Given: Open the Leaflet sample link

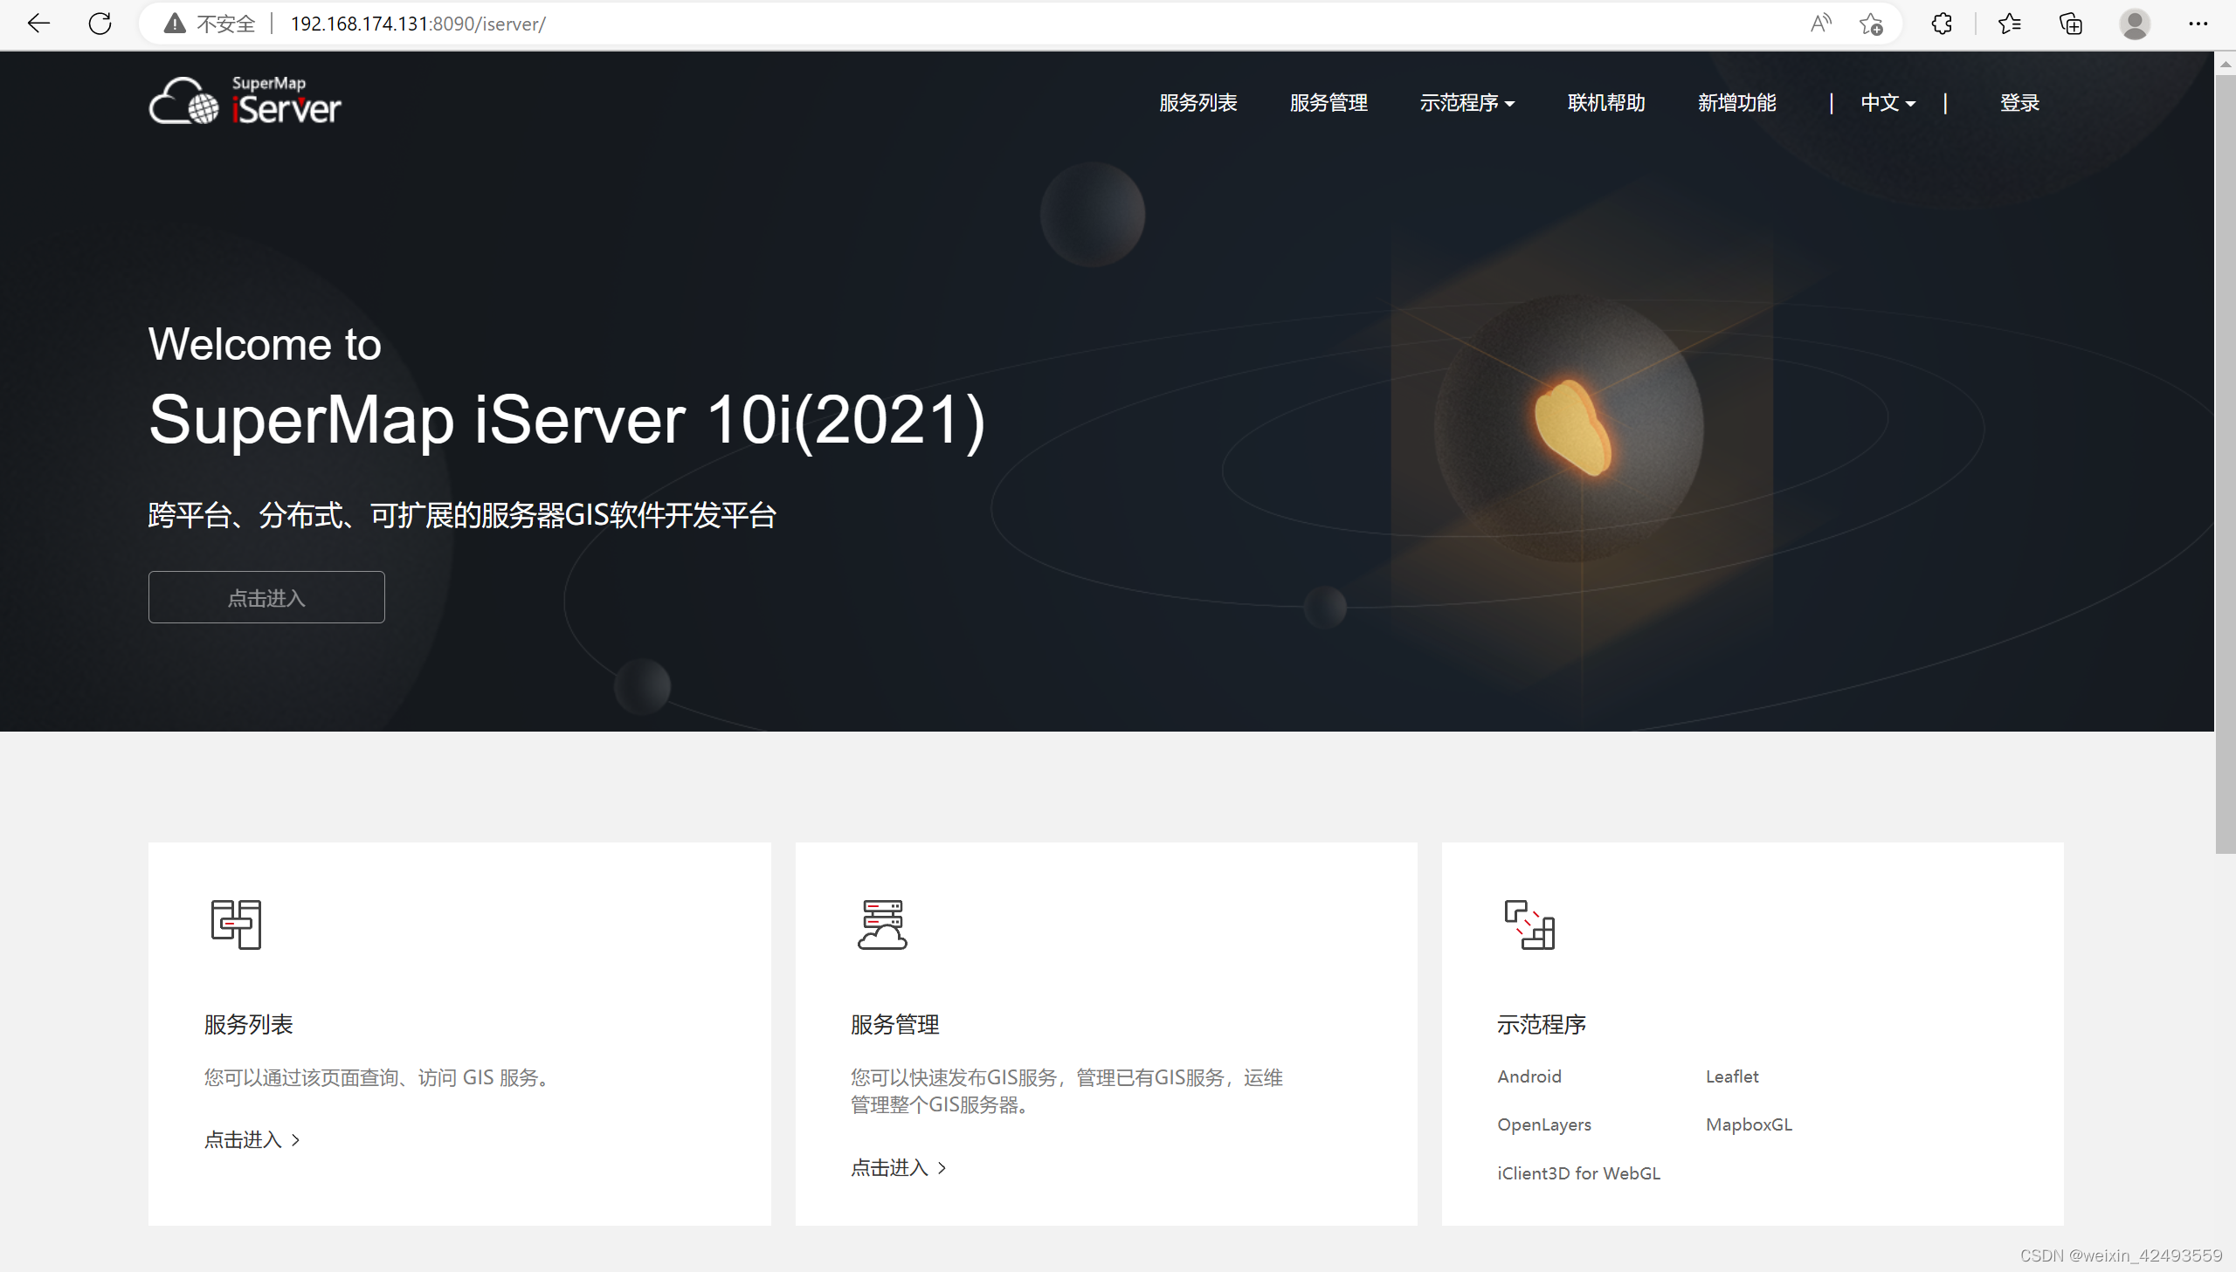Looking at the screenshot, I should pyautogui.click(x=1732, y=1076).
